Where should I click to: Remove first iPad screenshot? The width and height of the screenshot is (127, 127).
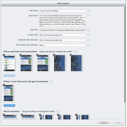(x=4, y=115)
